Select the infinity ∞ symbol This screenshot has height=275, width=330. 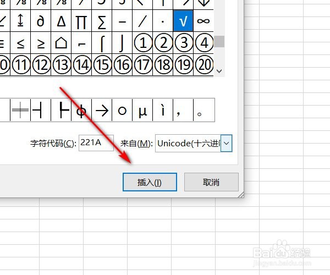pos(204,21)
